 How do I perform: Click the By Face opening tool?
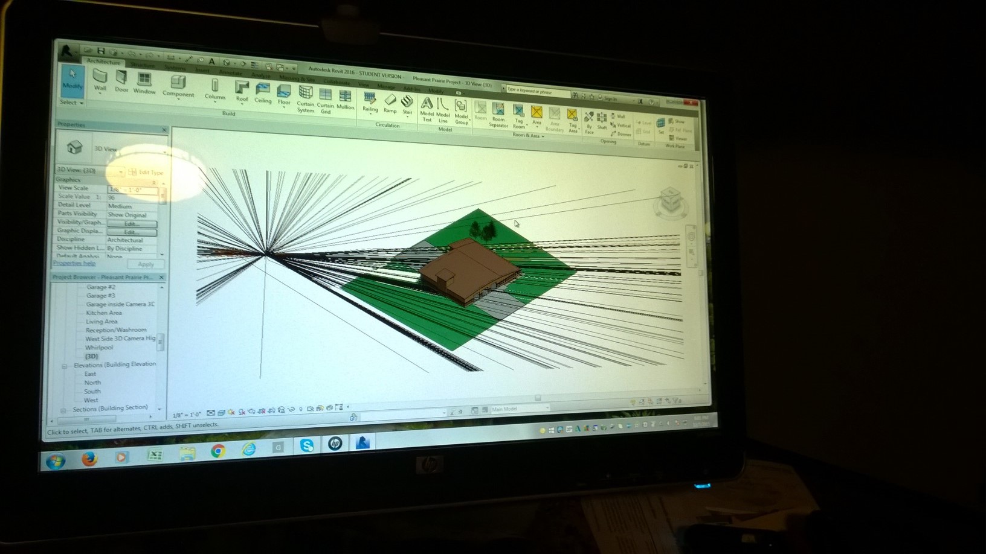589,123
